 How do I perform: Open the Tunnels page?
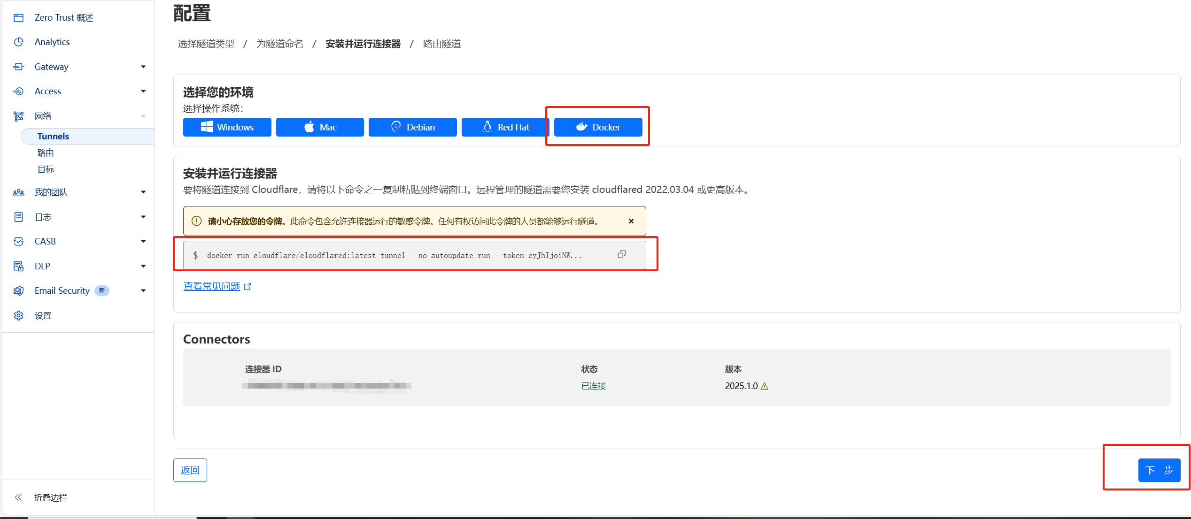click(x=53, y=136)
